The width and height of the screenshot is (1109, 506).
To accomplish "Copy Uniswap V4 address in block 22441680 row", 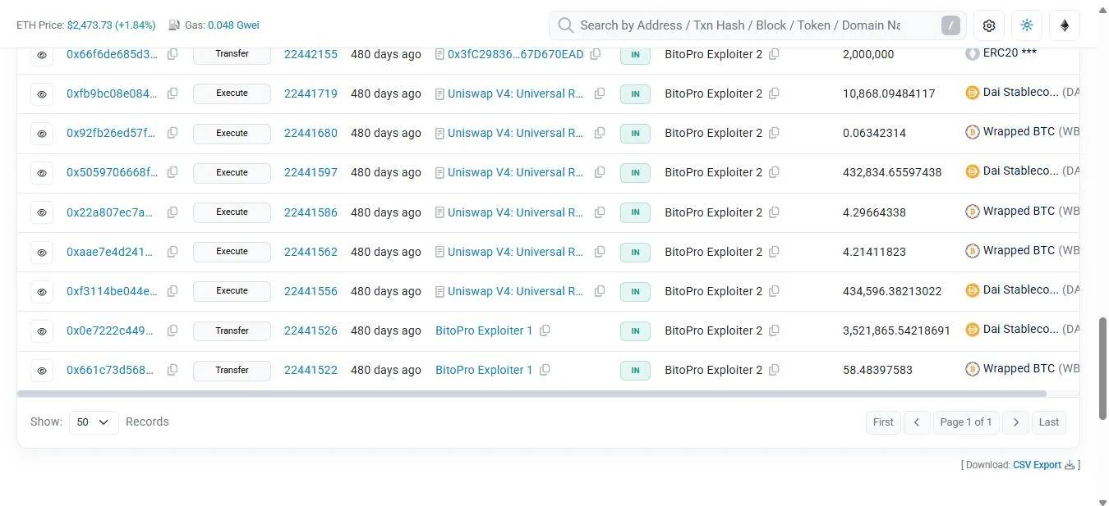I will [x=600, y=133].
